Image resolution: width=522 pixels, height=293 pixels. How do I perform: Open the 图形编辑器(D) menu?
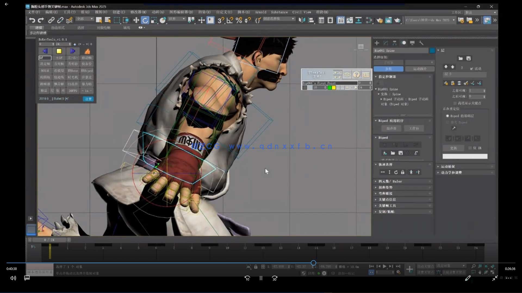click(181, 12)
